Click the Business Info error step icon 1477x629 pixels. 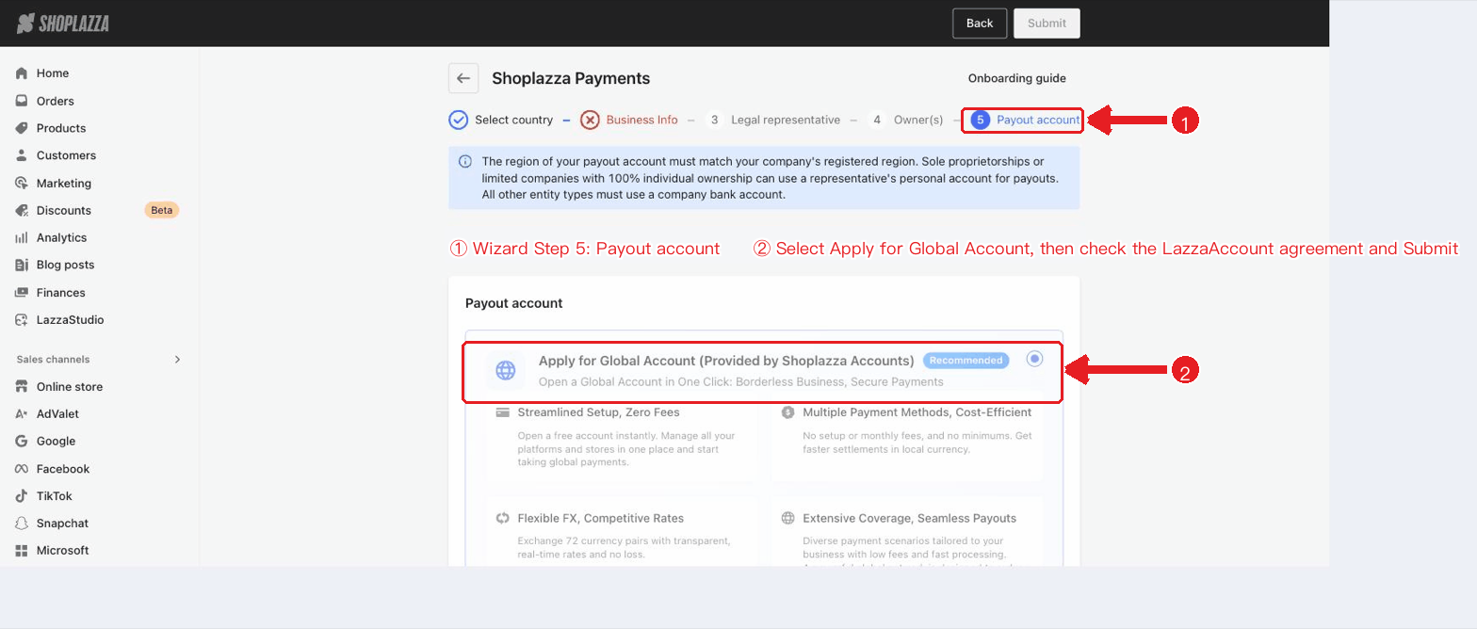(590, 120)
